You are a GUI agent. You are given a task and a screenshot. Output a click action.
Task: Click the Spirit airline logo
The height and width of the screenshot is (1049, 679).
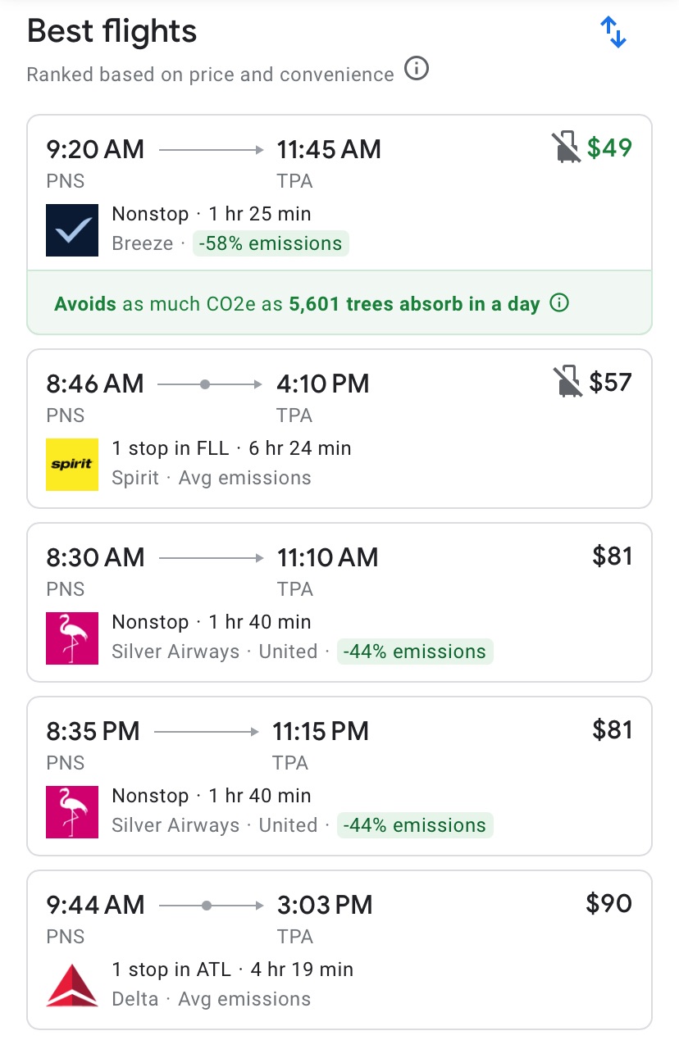[72, 465]
